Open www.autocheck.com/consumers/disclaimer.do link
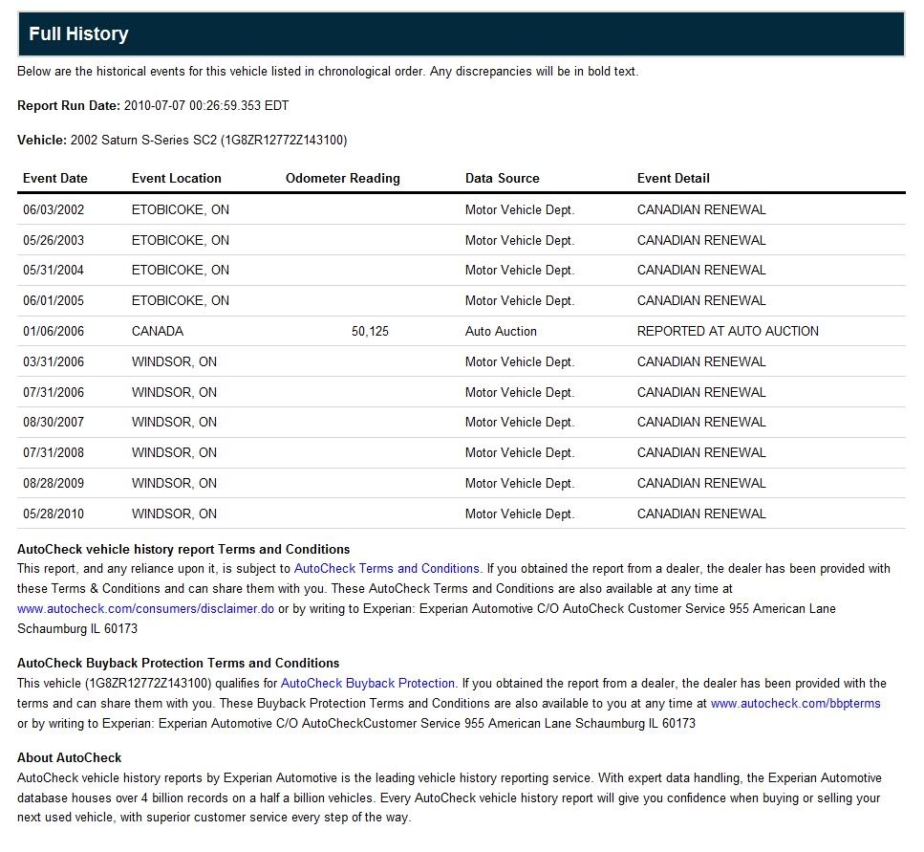The width and height of the screenshot is (924, 852). (145, 608)
